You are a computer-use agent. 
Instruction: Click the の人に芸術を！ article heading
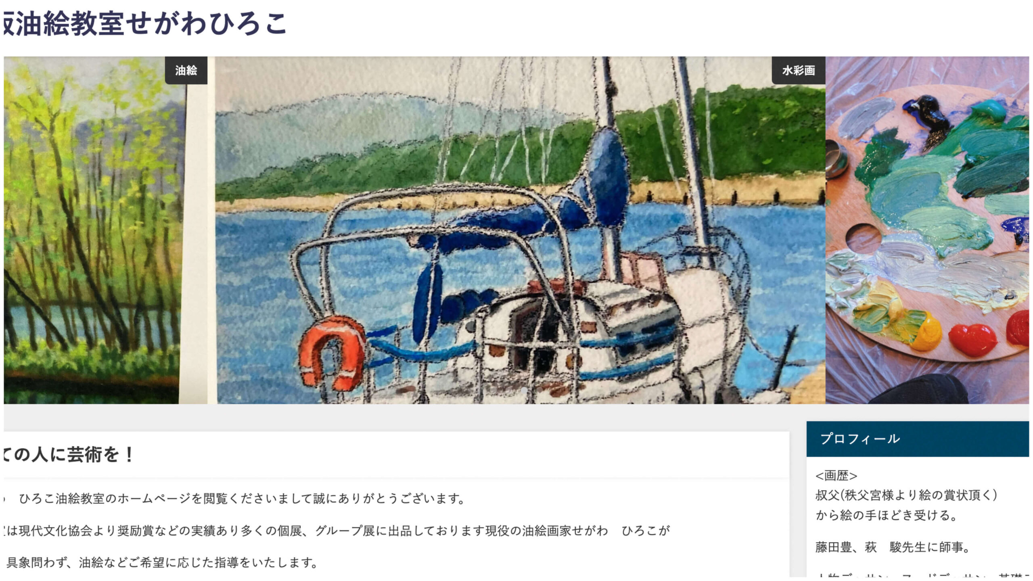point(69,455)
